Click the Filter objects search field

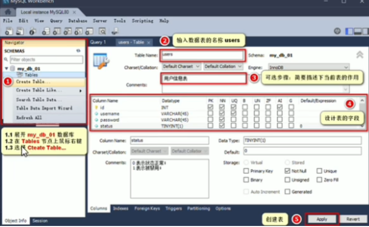point(47,59)
